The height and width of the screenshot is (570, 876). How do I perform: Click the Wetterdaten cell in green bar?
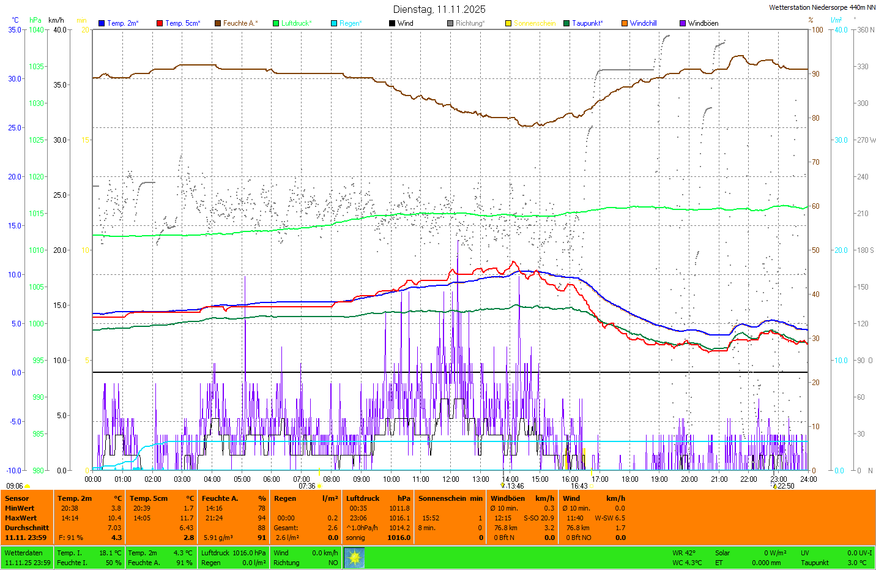pos(23,553)
